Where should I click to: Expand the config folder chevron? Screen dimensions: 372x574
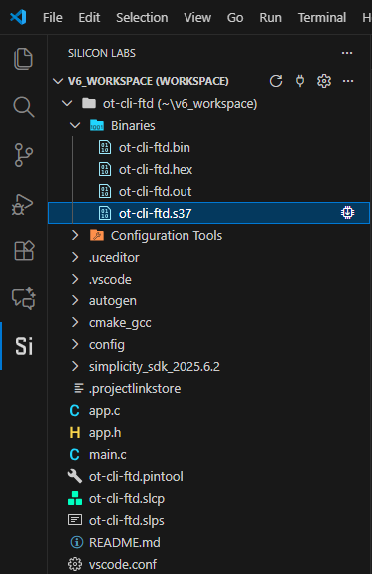pyautogui.click(x=75, y=344)
